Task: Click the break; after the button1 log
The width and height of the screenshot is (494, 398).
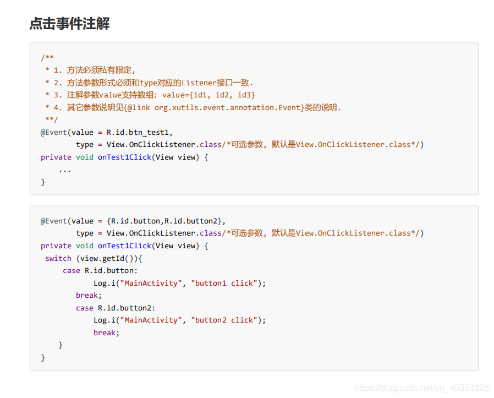Action: (x=89, y=295)
